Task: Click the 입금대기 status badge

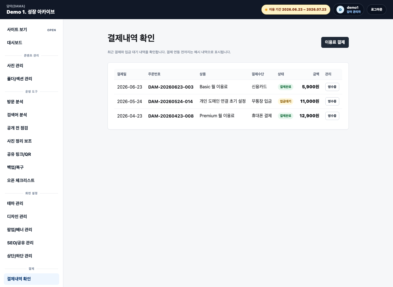Action: (285, 101)
